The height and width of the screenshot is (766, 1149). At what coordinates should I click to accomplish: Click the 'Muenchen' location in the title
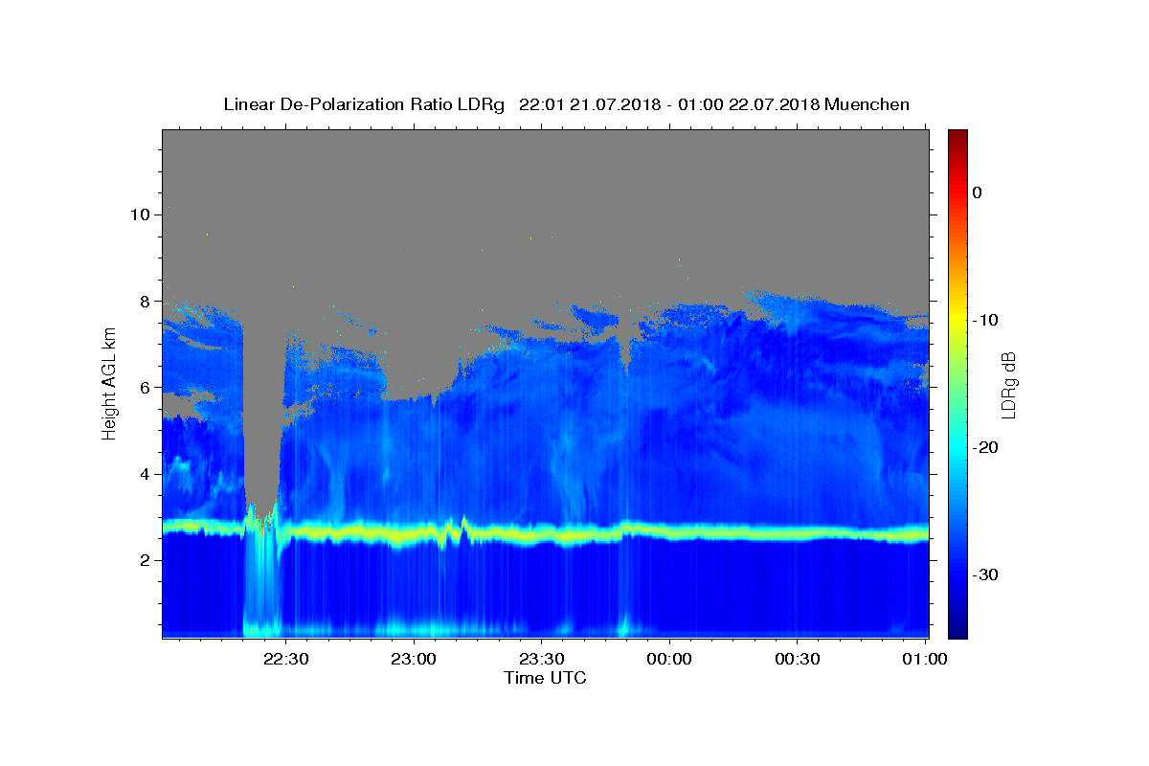[867, 104]
